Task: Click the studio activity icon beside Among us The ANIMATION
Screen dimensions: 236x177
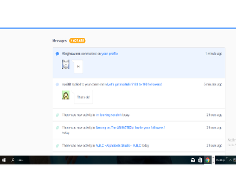Action: point(58,128)
